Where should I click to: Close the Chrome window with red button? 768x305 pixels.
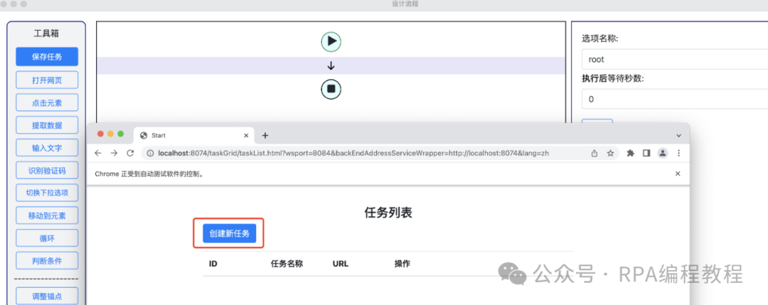point(101,134)
